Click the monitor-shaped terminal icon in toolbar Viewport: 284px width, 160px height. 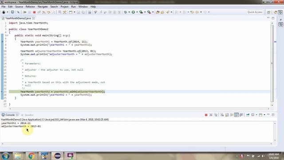point(12,12)
